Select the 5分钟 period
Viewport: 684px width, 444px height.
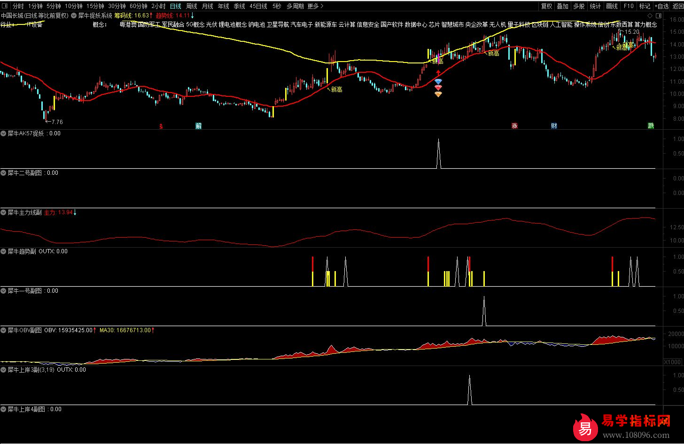(54, 6)
